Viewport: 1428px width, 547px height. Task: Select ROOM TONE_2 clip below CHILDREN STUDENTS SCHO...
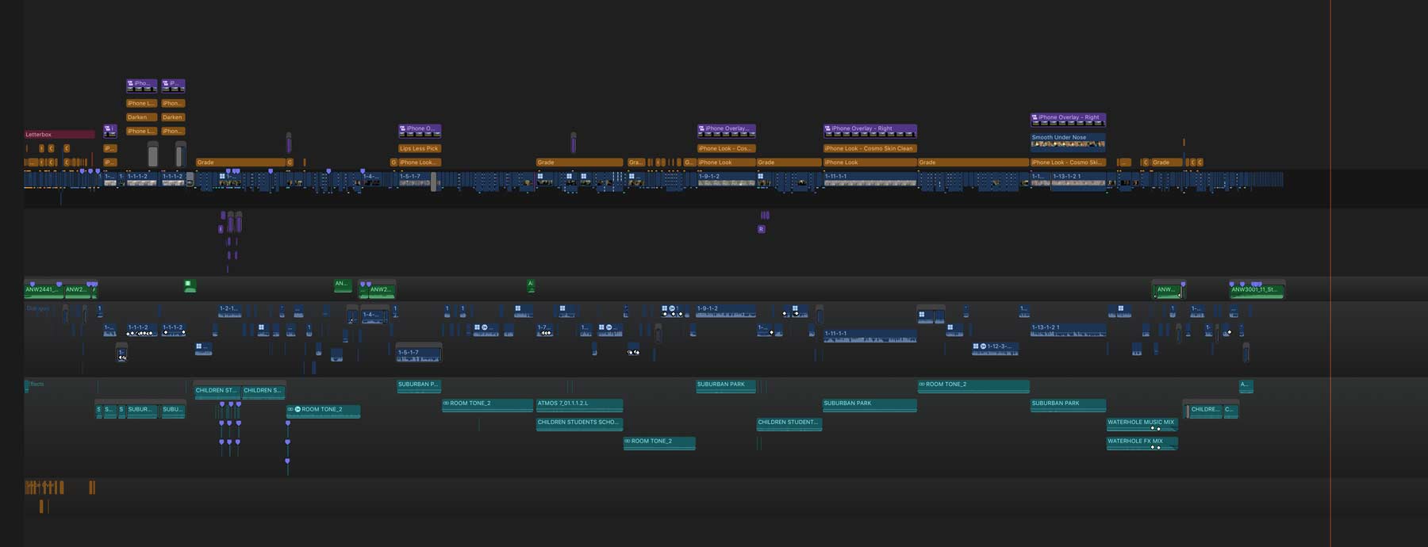point(659,443)
